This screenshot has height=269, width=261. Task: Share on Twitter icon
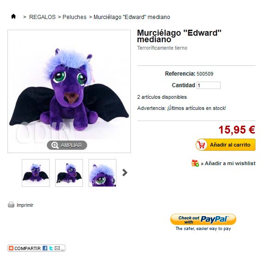coord(51,248)
